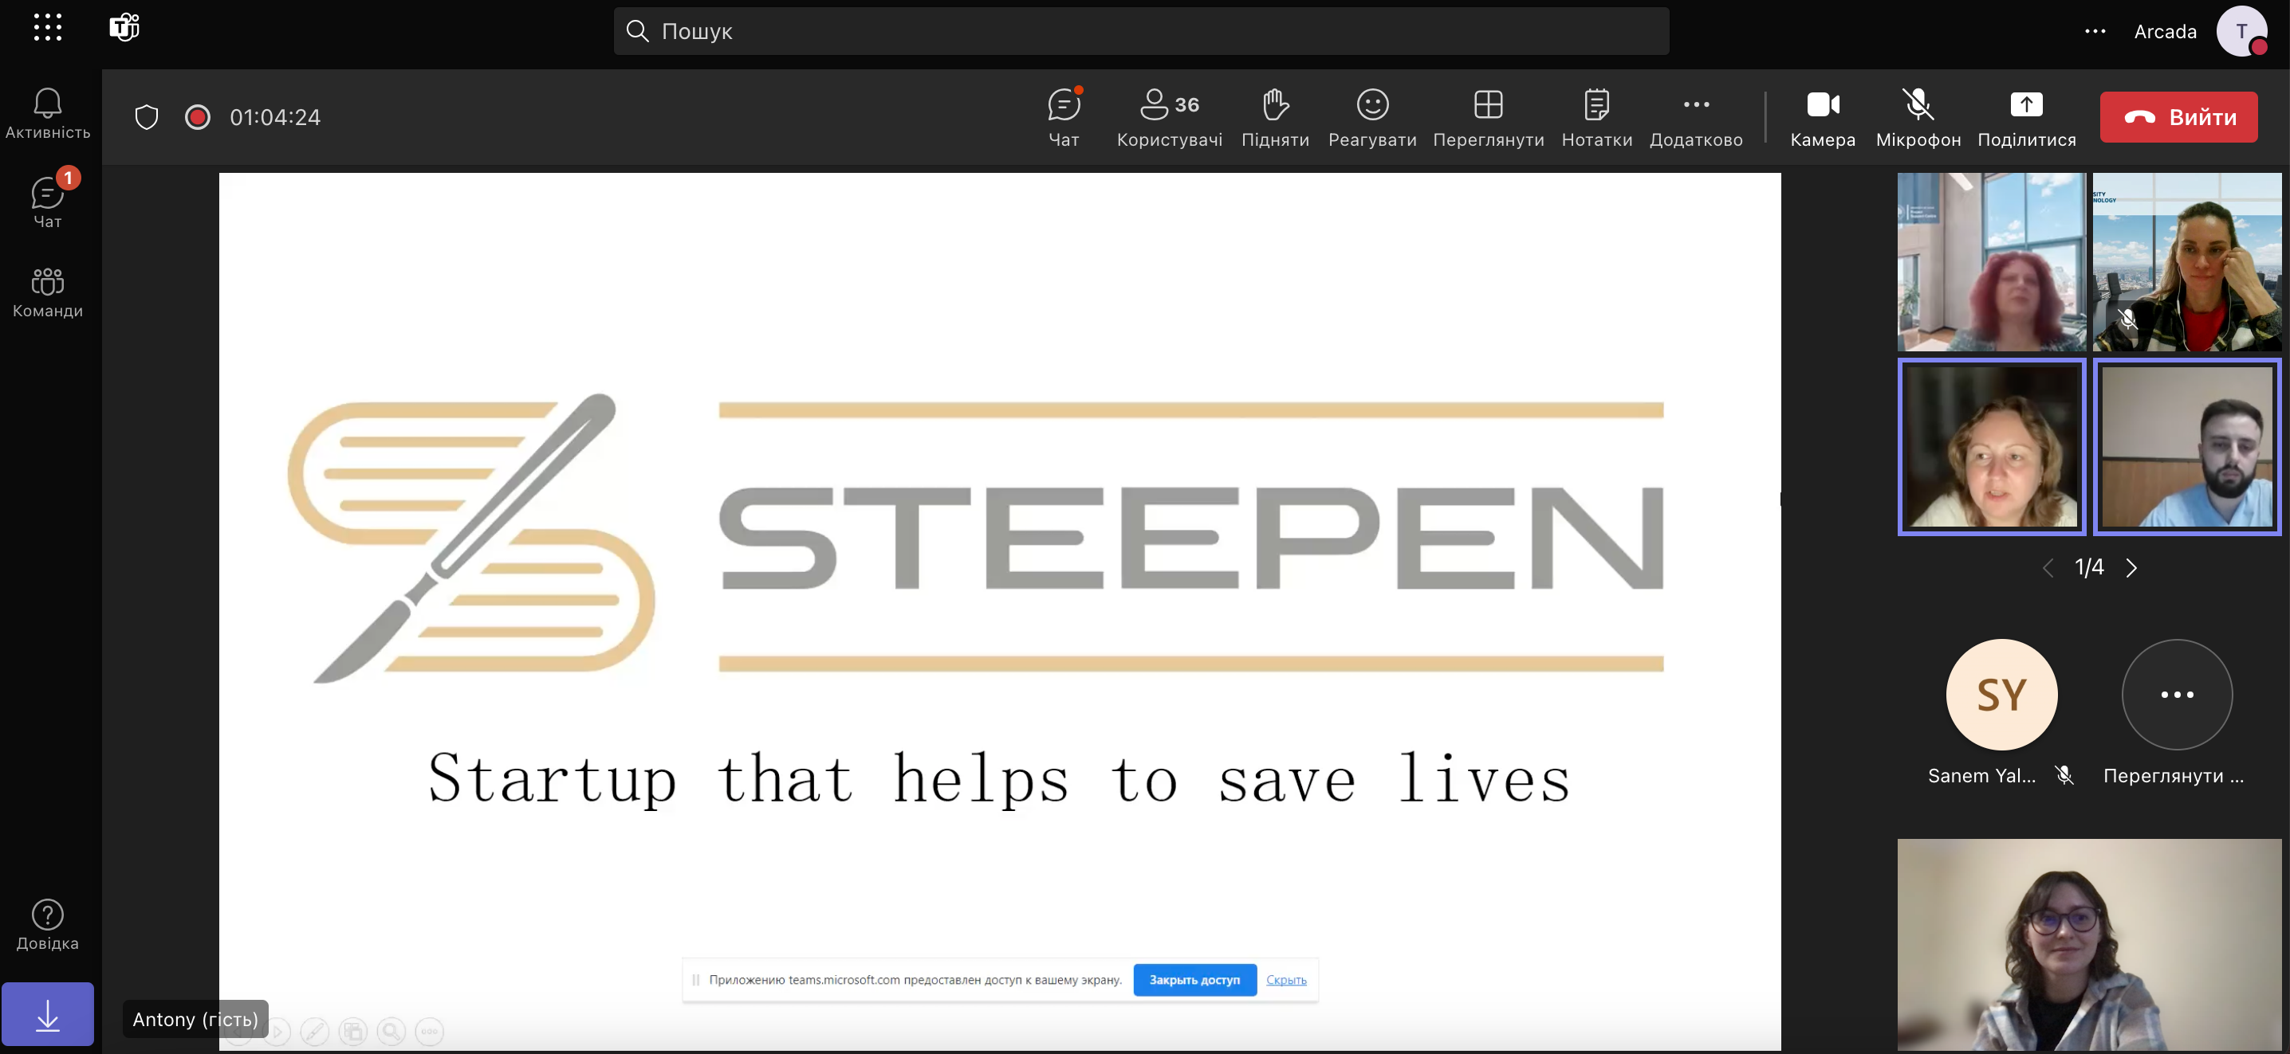Click the download app button
The image size is (2290, 1054).
(48, 1014)
